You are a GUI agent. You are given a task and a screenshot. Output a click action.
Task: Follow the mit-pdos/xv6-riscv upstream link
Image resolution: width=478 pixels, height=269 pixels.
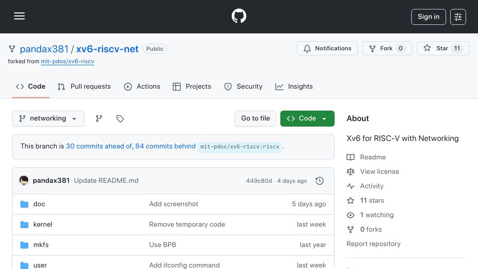pyautogui.click(x=67, y=61)
